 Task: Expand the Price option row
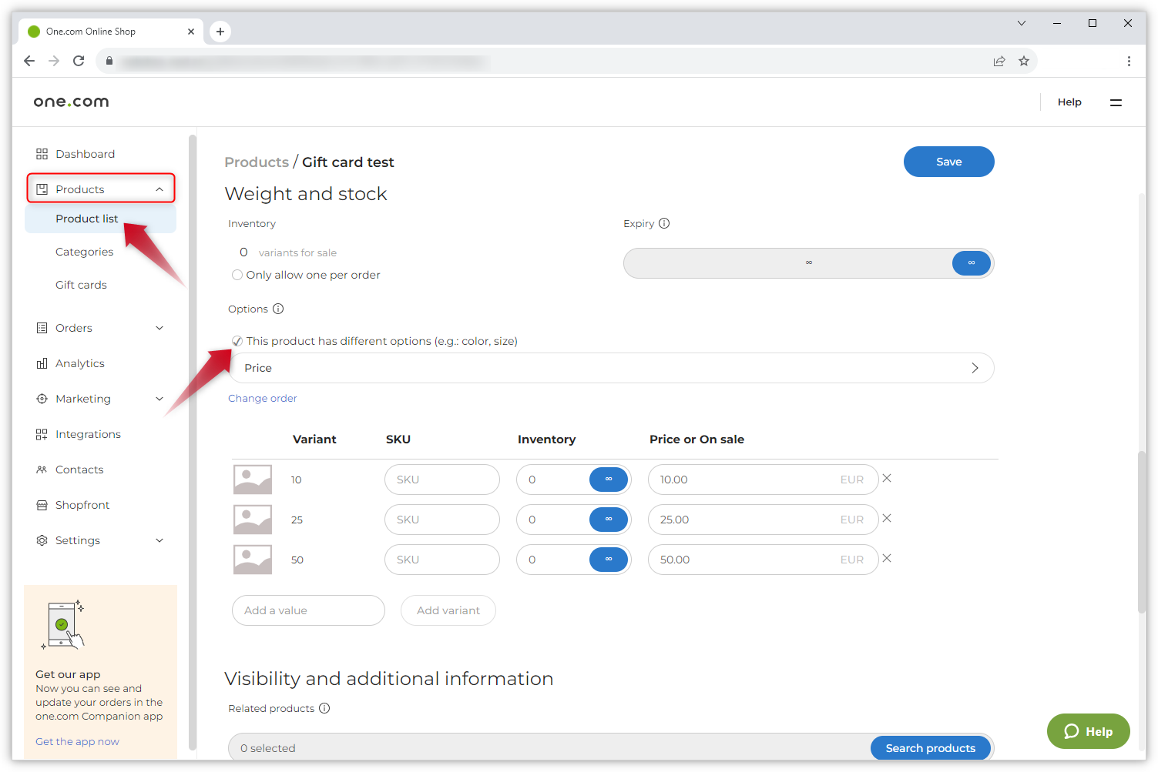(x=975, y=368)
